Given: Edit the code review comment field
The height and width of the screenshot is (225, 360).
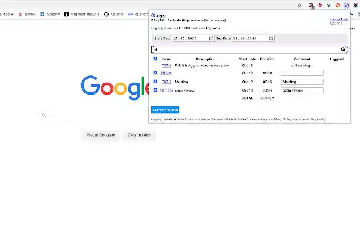Looking at the screenshot, I should pos(302,91).
